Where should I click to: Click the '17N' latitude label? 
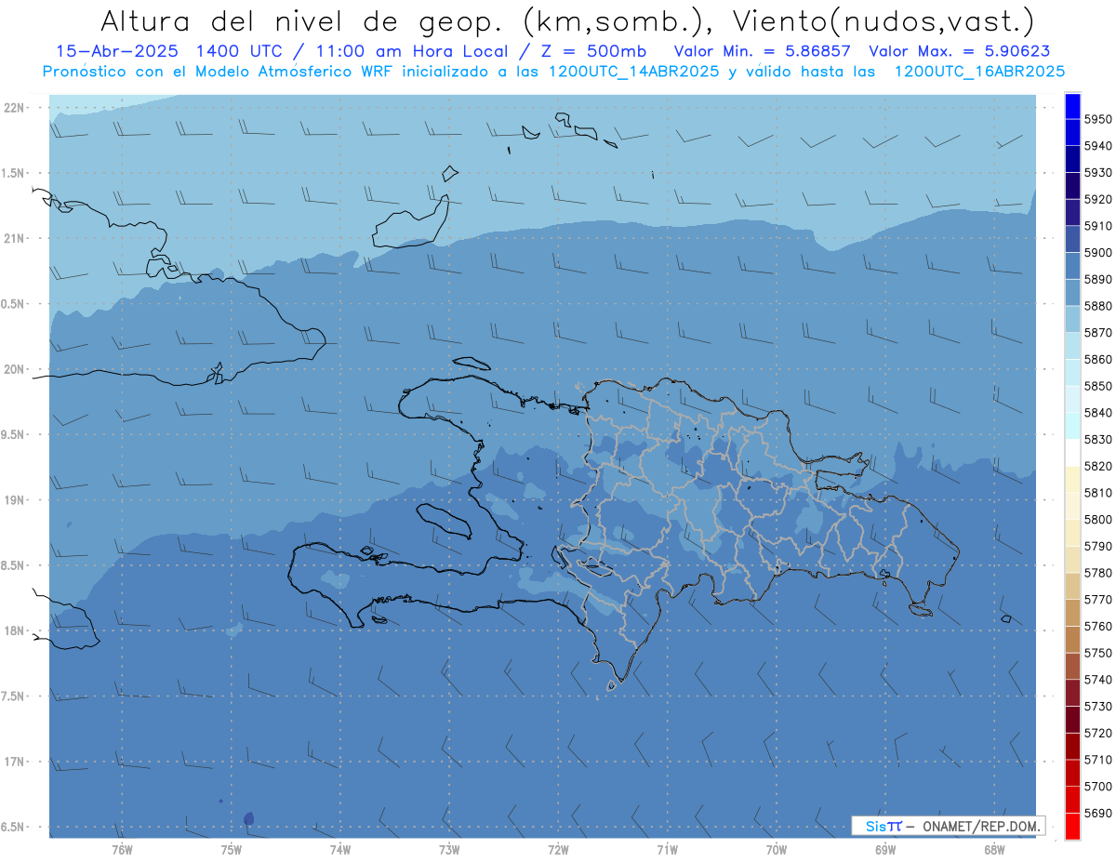coord(14,762)
